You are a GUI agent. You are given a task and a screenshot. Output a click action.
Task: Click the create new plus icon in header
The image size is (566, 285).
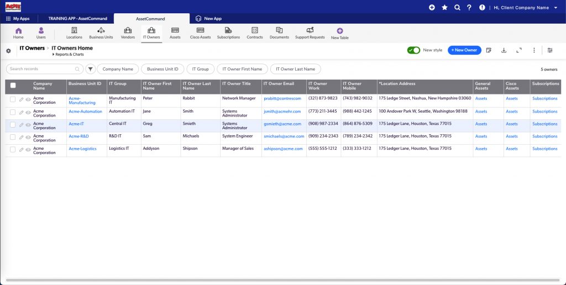(x=432, y=7)
